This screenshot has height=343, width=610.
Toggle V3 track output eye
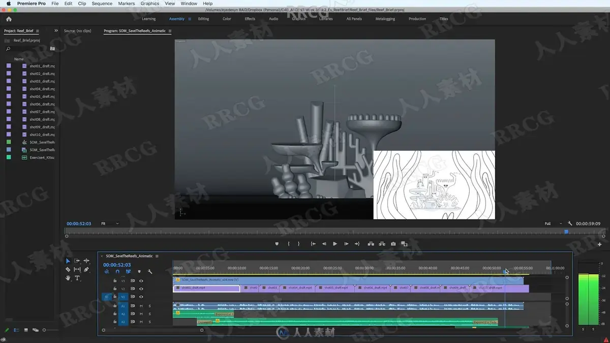pos(141,281)
